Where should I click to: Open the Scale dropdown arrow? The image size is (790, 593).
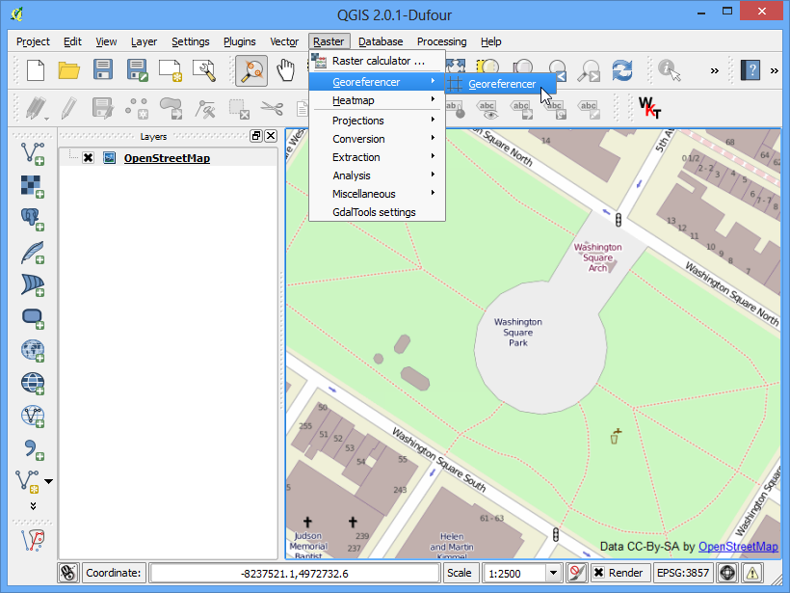553,573
